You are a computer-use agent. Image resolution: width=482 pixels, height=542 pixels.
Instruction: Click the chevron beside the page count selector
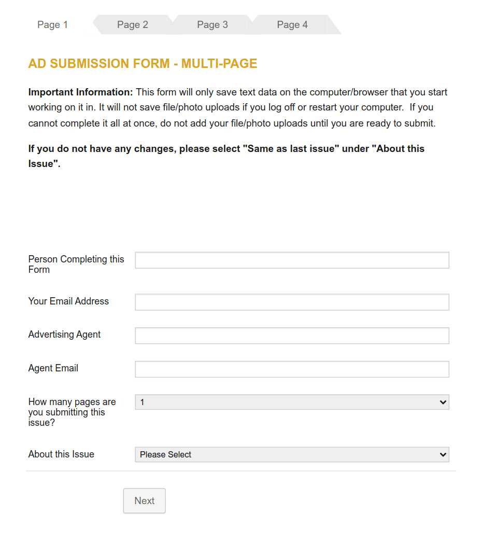pos(443,402)
